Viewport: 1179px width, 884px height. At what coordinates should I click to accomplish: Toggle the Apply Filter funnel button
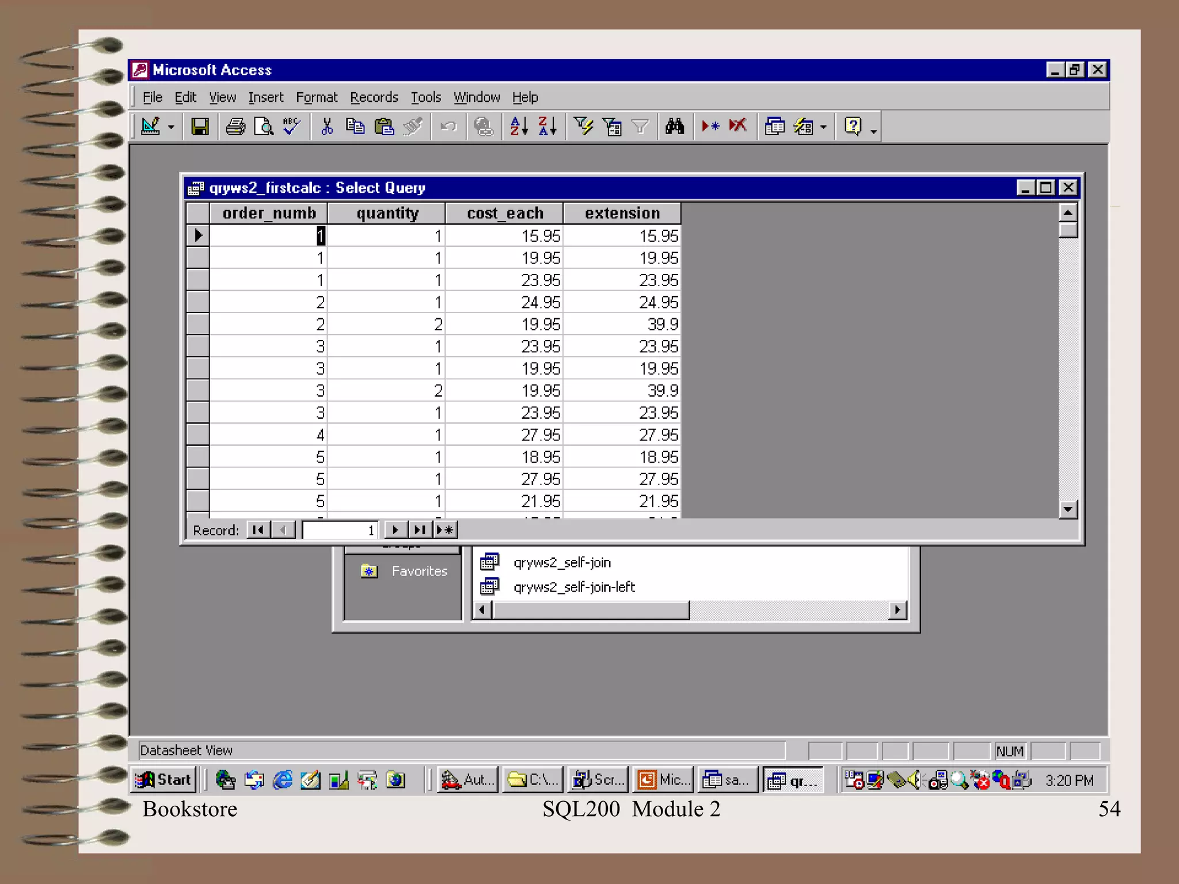pos(640,126)
